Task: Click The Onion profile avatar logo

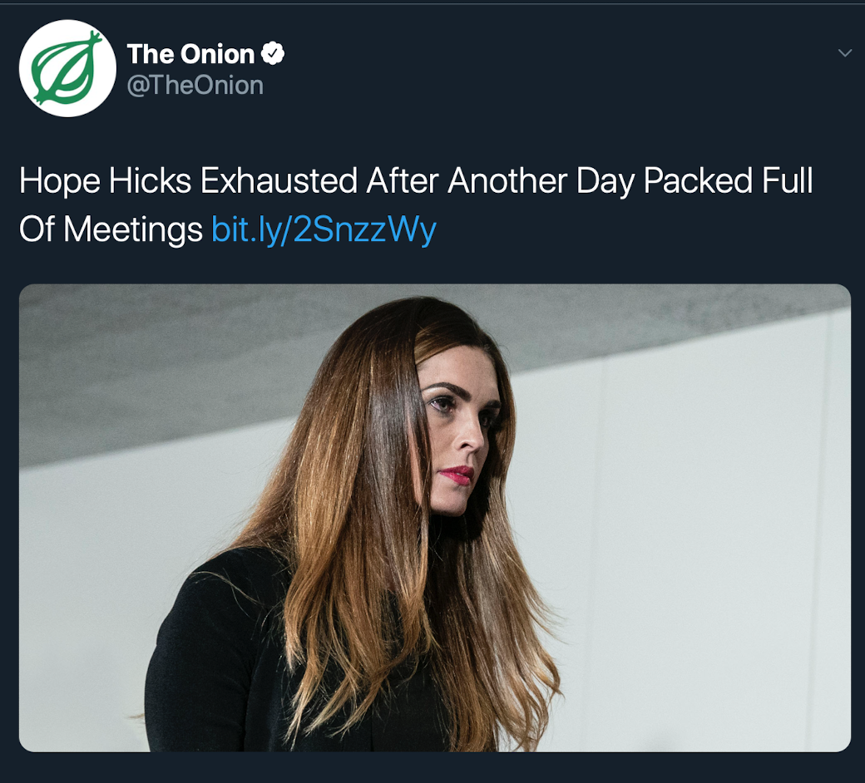Action: [67, 68]
